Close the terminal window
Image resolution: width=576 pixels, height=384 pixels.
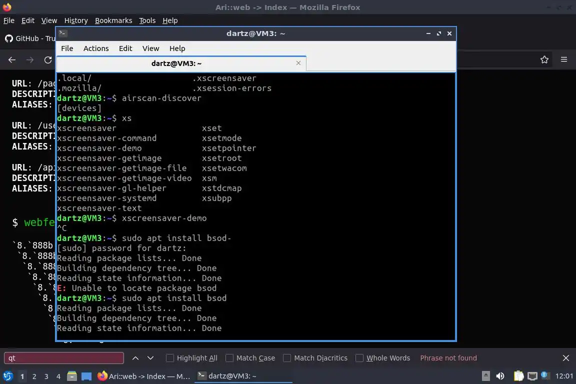[449, 33]
